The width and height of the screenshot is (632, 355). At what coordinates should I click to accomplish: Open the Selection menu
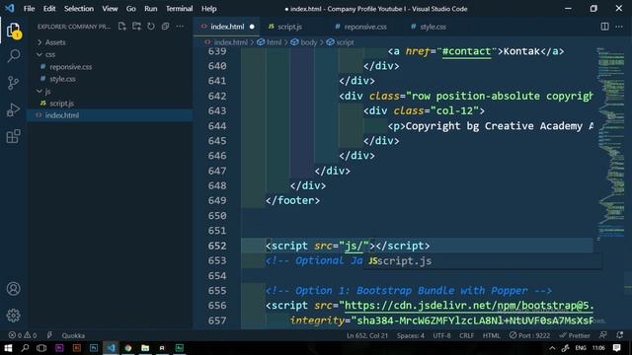coord(79,9)
